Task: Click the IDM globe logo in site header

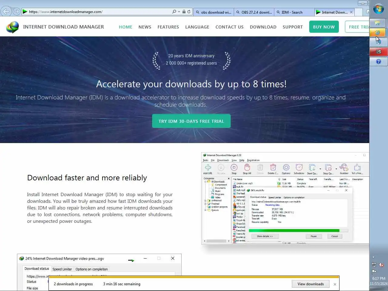Action: 12,27
